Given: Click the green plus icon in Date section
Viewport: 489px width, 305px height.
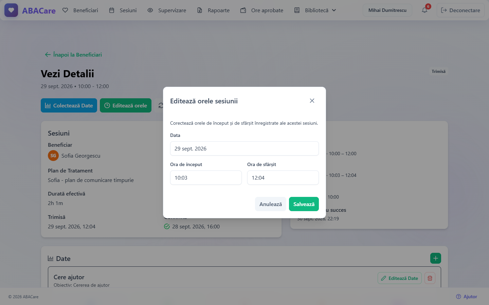Looking at the screenshot, I should 436,258.
